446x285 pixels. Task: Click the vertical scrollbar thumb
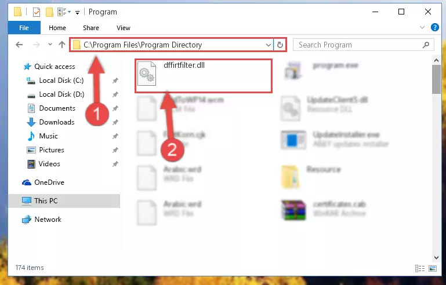[x=436, y=79]
